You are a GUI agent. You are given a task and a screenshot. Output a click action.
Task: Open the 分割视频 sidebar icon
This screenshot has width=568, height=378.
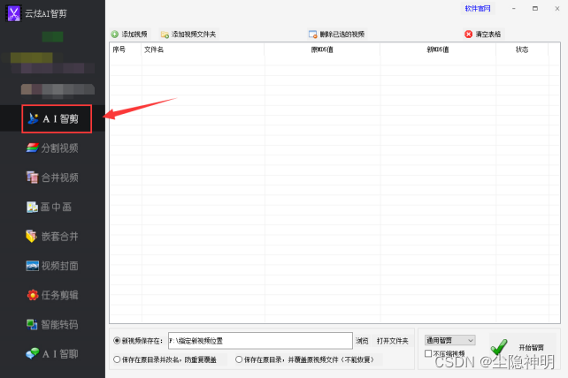click(x=32, y=147)
